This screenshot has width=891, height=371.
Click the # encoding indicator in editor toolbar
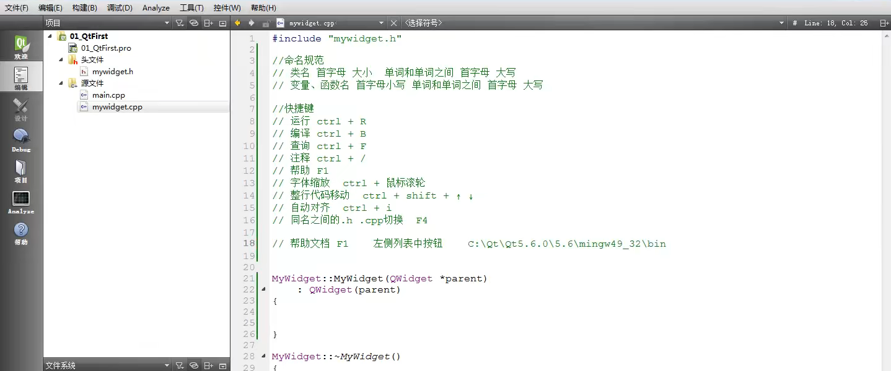coord(795,23)
